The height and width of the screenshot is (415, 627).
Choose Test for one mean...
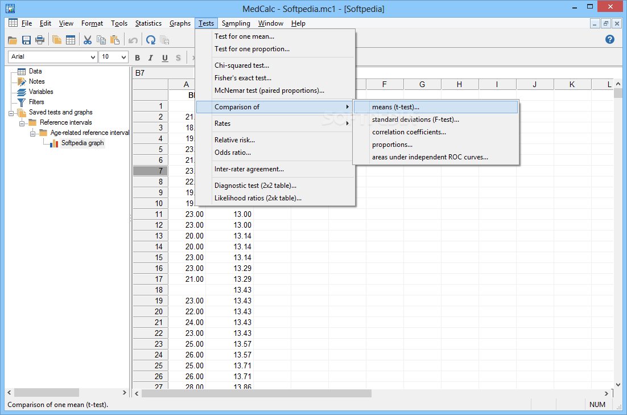[275, 36]
